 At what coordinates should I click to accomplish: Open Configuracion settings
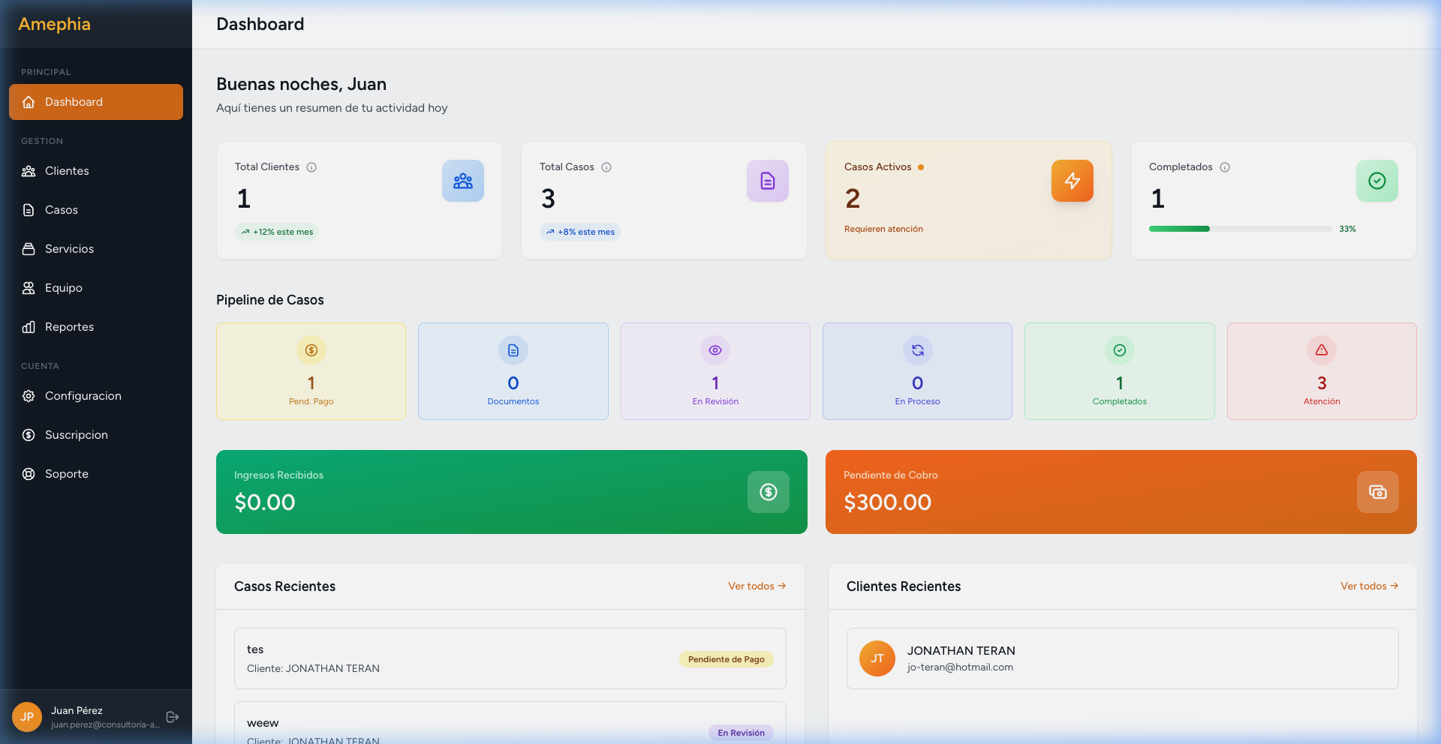[x=96, y=396]
